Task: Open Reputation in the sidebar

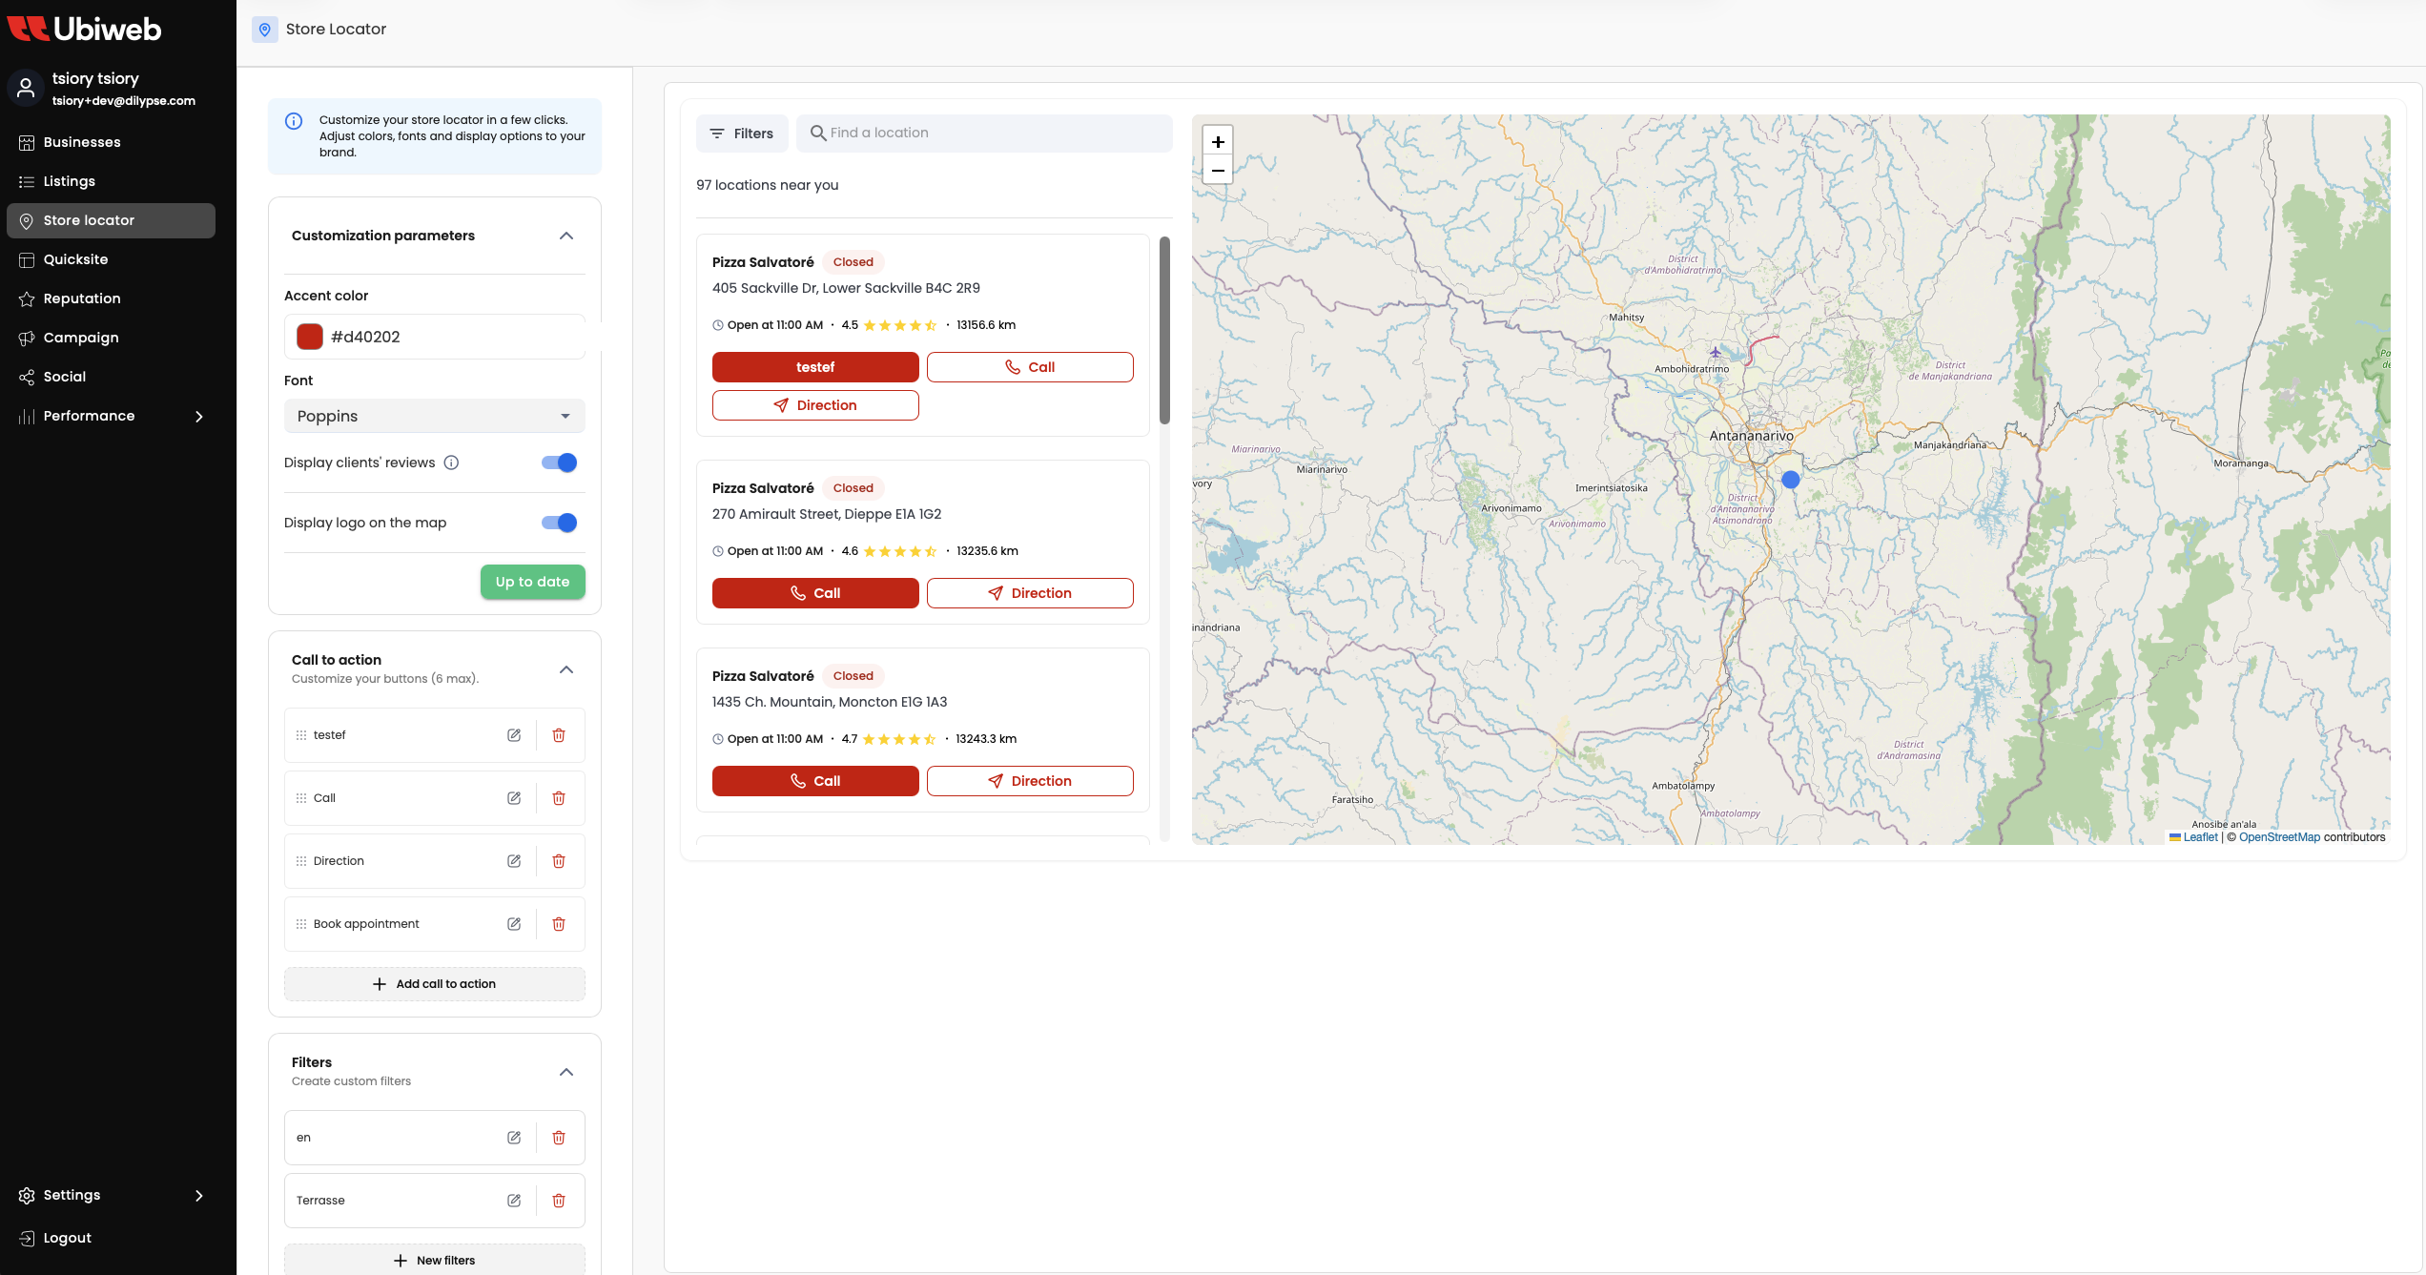Action: pos(82,298)
